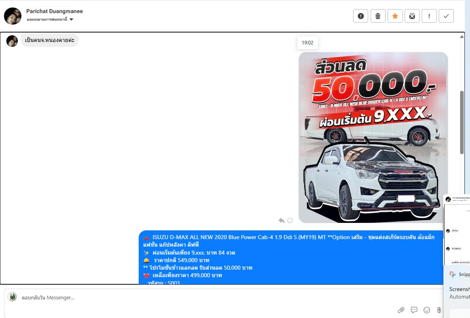Click the chat scroll-up arrow

pos(462,36)
